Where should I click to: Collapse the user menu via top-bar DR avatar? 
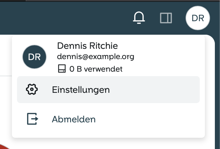pos(197,18)
